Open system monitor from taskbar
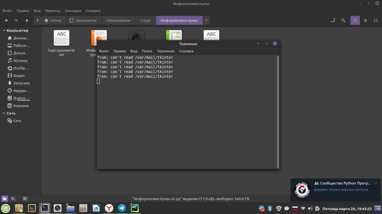 coord(32,208)
